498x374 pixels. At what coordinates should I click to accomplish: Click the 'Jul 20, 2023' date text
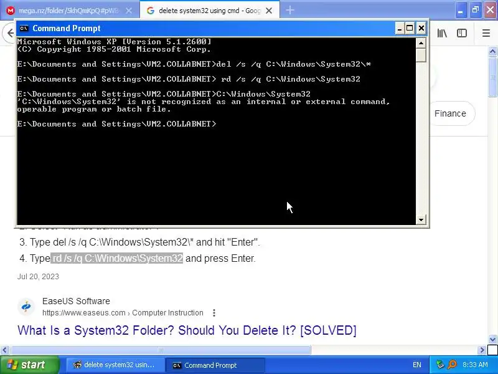38,276
